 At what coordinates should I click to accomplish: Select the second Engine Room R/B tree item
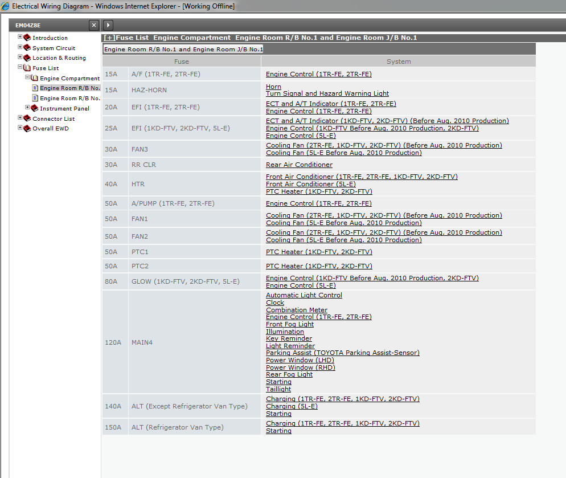coord(69,99)
